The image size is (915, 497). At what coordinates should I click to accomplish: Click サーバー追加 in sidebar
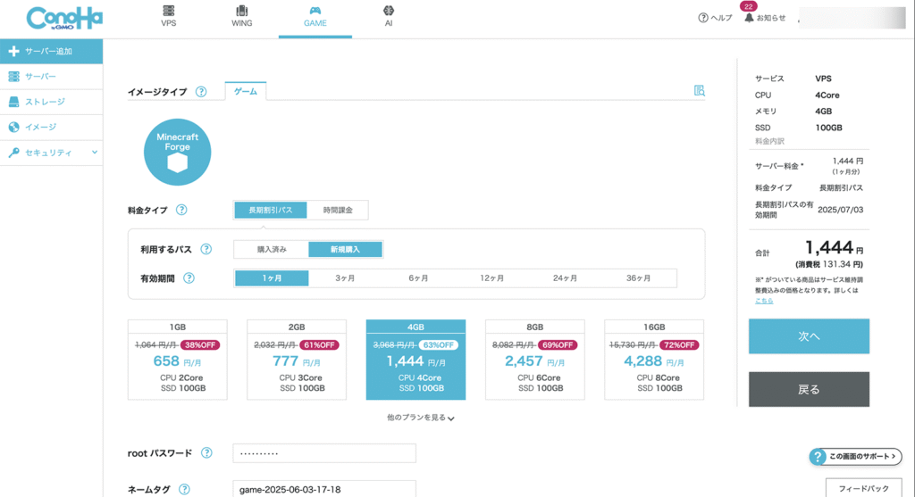pyautogui.click(x=51, y=51)
